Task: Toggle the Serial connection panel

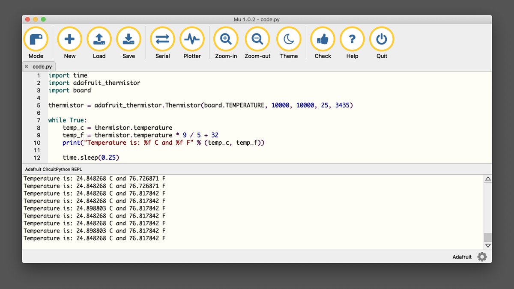Action: click(162, 43)
